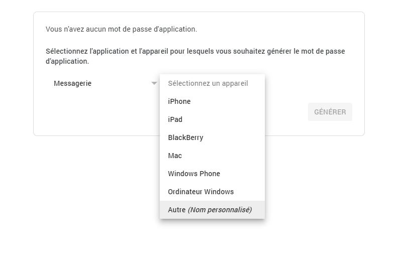Click the GÉNÉRER button
This screenshot has width=395, height=277.
click(x=330, y=112)
